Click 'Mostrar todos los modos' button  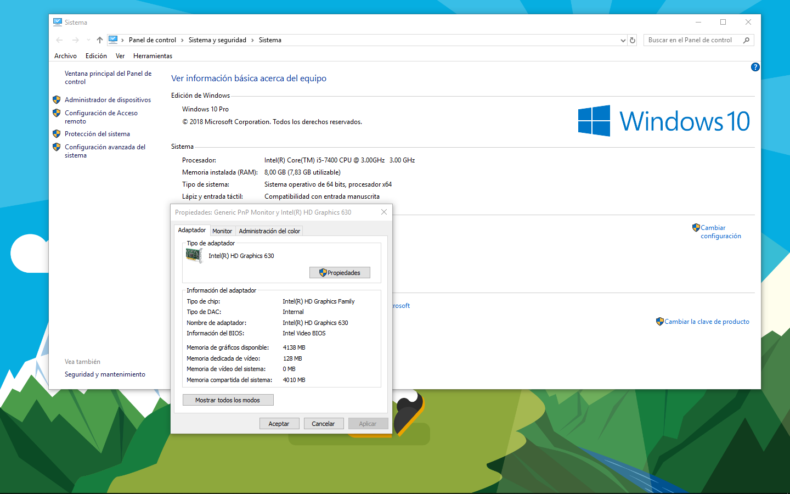point(228,400)
